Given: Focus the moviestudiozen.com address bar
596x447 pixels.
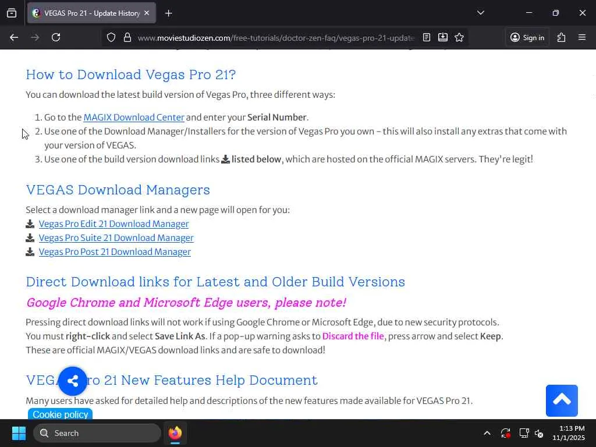Looking at the screenshot, I should pyautogui.click(x=275, y=38).
